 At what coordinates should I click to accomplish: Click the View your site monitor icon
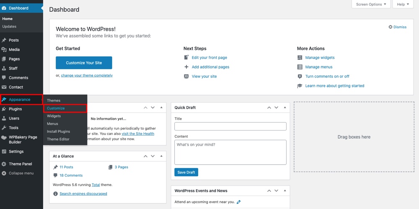click(x=186, y=76)
